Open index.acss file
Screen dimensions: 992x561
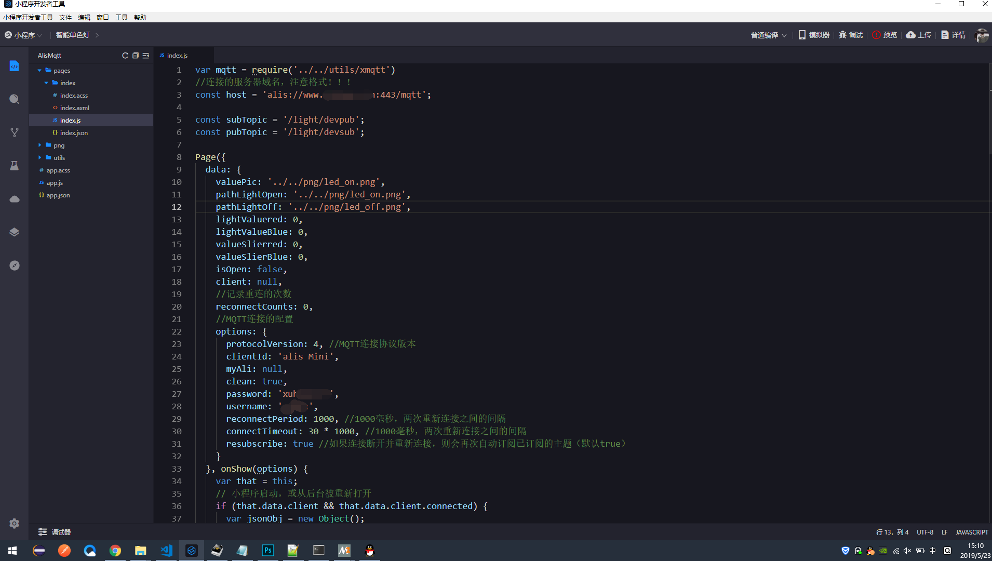tap(74, 96)
